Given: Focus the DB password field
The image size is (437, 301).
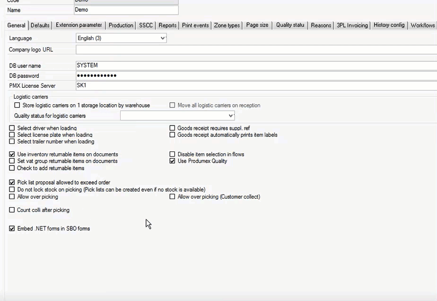Looking at the screenshot, I should 255,75.
